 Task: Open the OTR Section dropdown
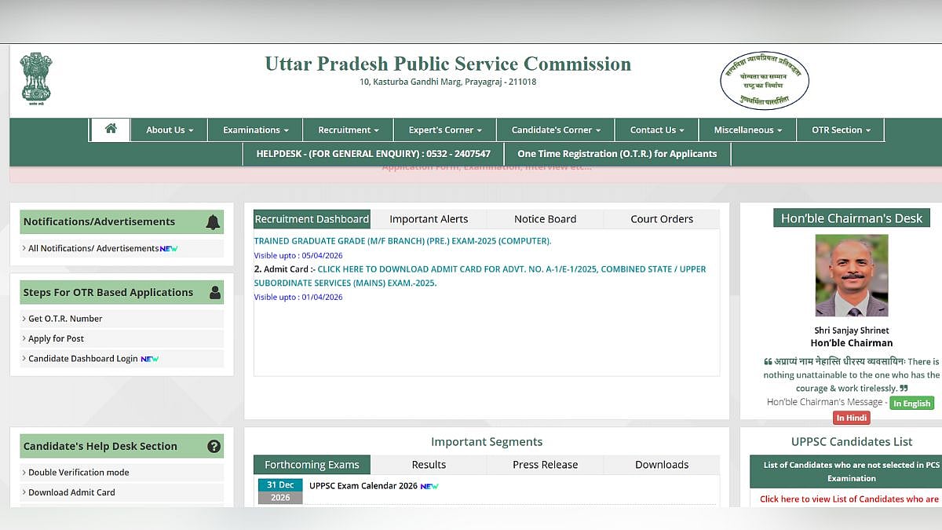pos(840,130)
